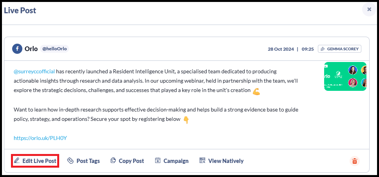Image resolution: width=379 pixels, height=177 pixels.
Task: Click the Copy Post duplicate icon
Action: click(x=113, y=160)
